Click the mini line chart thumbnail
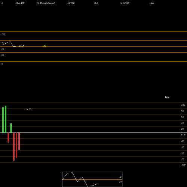 (92, 179)
